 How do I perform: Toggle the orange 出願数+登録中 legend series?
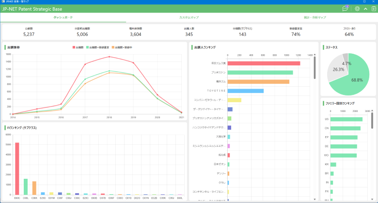click(123, 47)
